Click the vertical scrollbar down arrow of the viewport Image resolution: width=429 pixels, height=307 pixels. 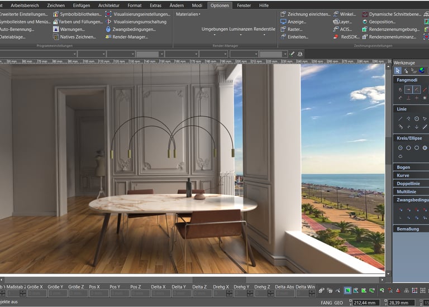click(388, 274)
